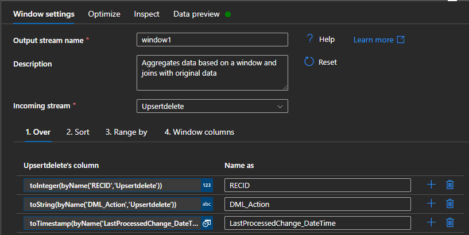Click the Name as column header
Screen dimensions: 469x235
point(239,166)
